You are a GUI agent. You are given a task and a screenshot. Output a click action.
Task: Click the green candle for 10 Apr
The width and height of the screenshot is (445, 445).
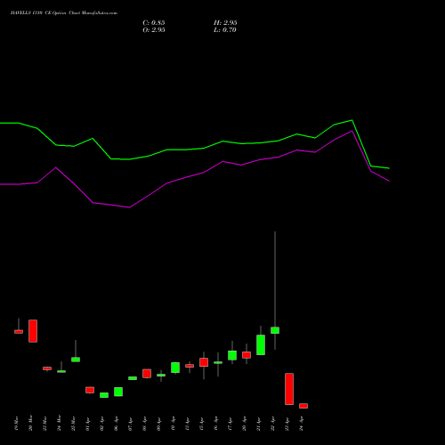175,368
